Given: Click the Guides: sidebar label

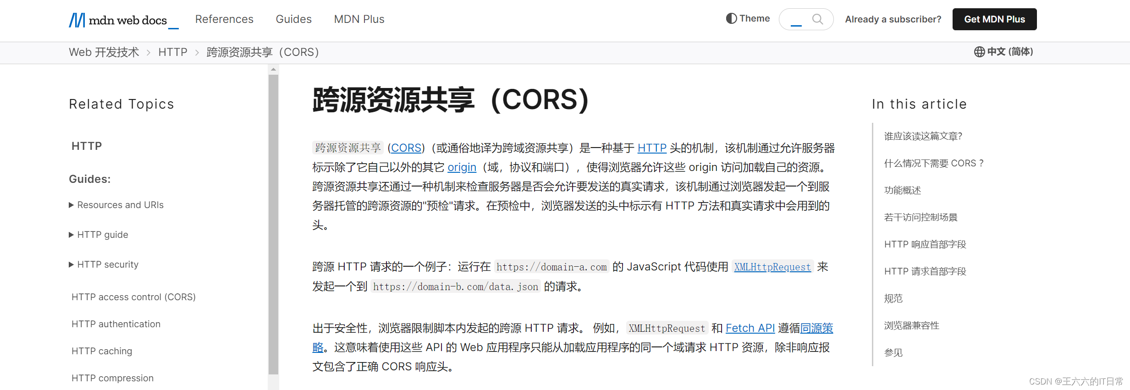Looking at the screenshot, I should 90,179.
